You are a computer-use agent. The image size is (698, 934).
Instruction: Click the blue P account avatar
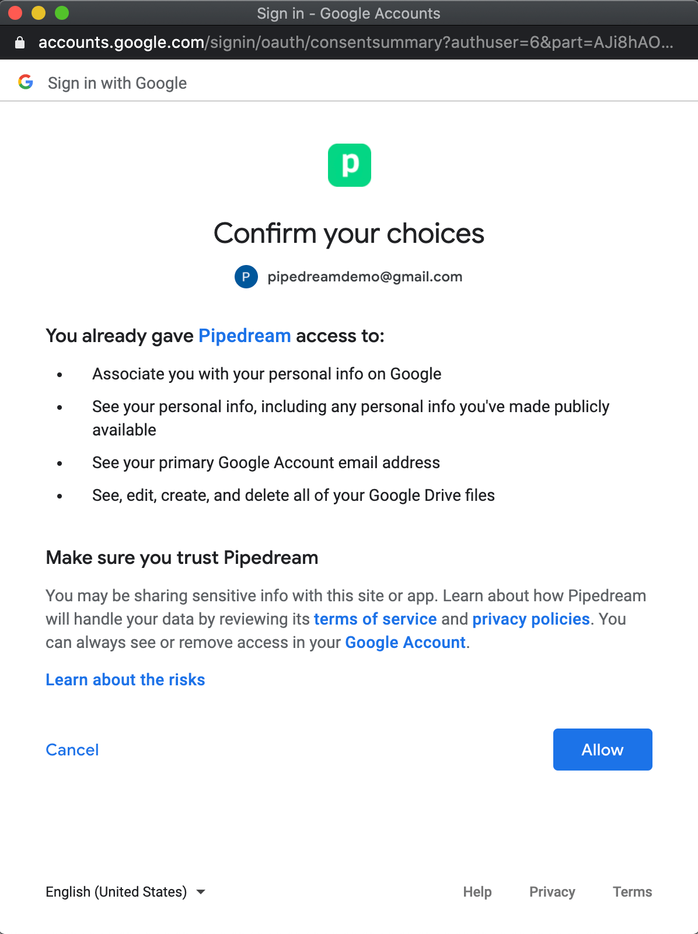pyautogui.click(x=246, y=277)
